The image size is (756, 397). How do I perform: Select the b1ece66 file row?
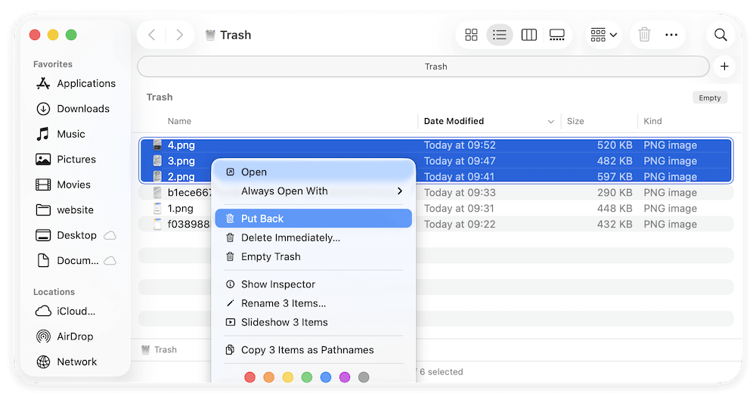pos(436,193)
